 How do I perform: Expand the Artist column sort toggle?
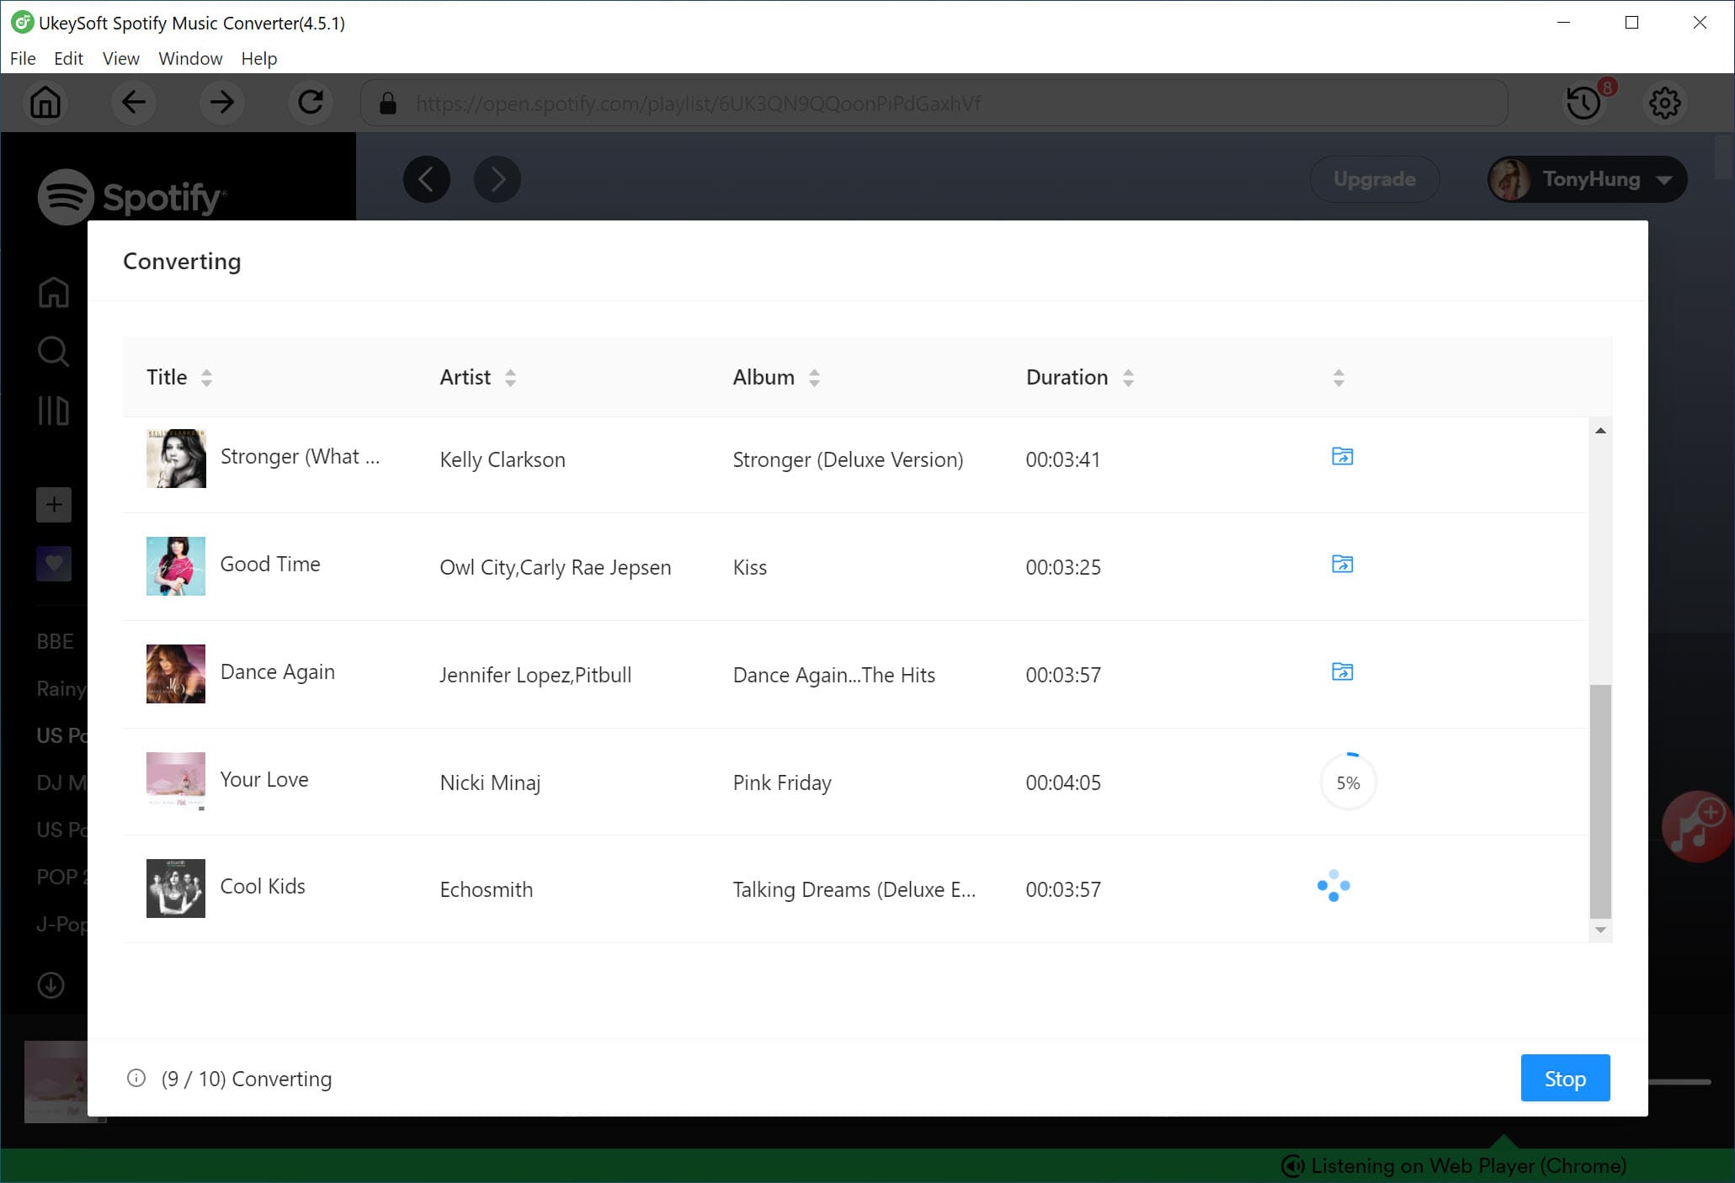512,378
